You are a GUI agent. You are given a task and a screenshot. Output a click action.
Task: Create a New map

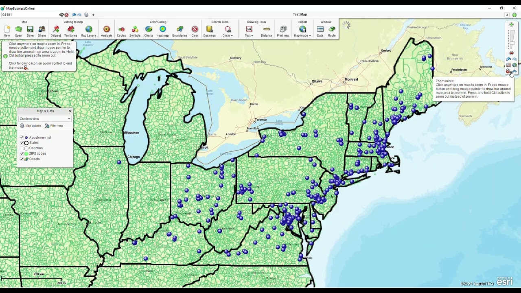pos(7,31)
